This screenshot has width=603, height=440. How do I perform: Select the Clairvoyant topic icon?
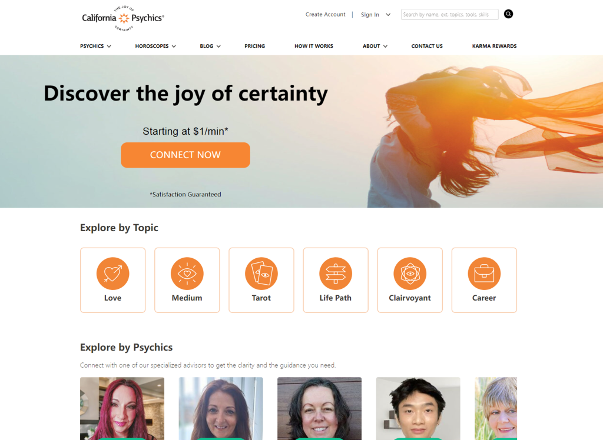pos(410,273)
